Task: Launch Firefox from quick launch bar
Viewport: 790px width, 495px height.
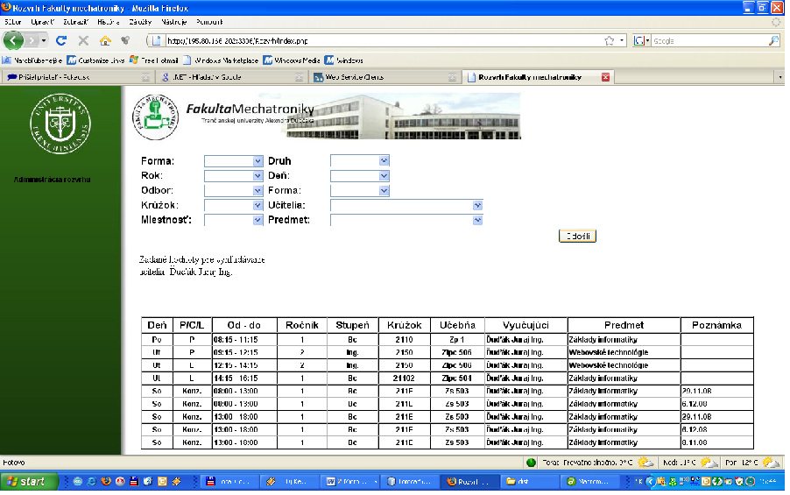Action: point(106,481)
